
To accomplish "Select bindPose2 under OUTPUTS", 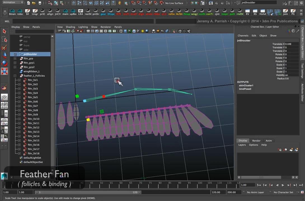I will (x=245, y=89).
